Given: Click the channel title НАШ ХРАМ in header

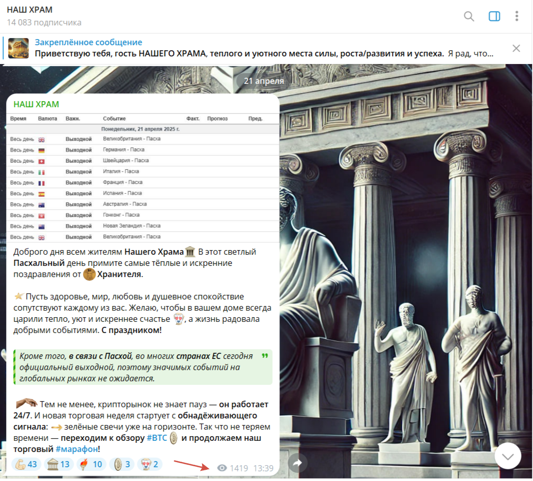Looking at the screenshot, I should (30, 10).
